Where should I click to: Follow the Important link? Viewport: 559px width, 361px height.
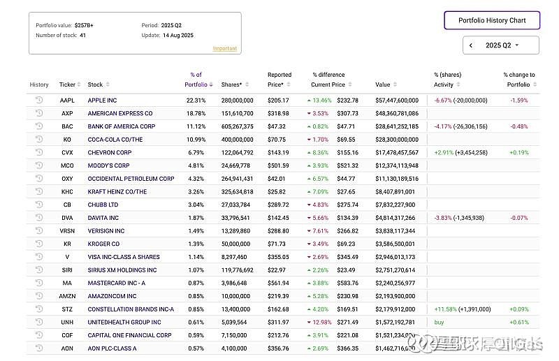pos(224,48)
